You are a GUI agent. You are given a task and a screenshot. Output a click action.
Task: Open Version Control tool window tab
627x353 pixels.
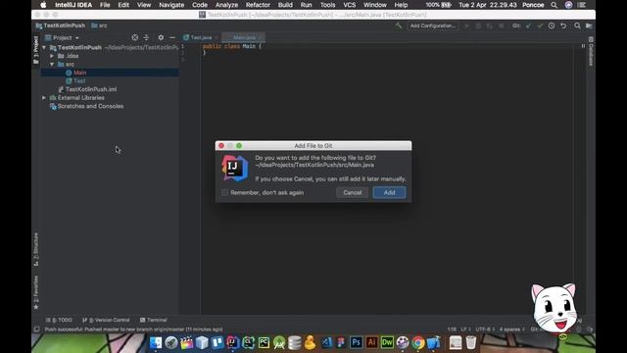coord(106,320)
